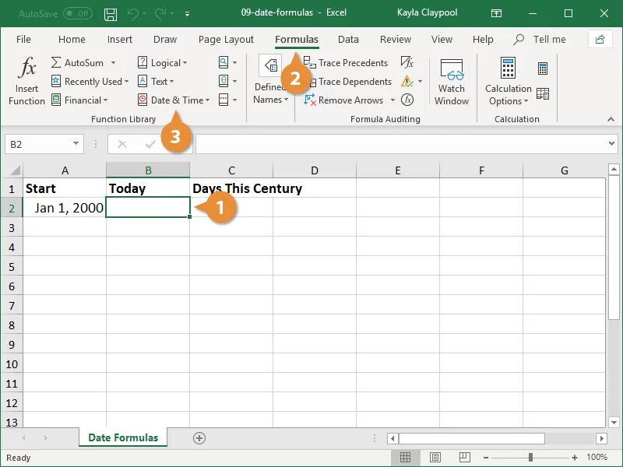Open Customize Quick Access Toolbar menu

187,14
